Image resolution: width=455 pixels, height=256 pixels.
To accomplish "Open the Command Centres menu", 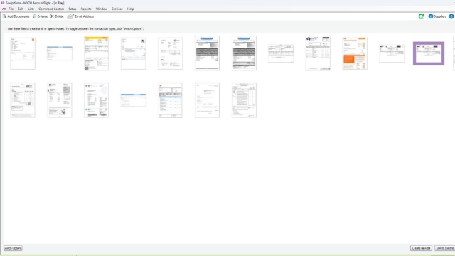I will click(51, 9).
